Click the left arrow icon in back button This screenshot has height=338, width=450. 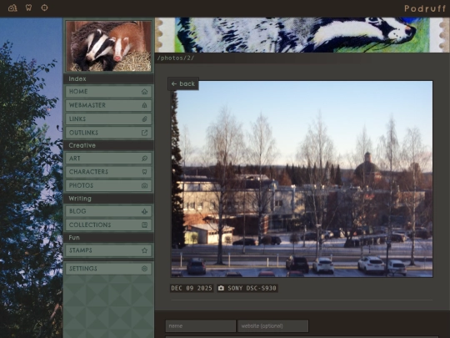174,83
